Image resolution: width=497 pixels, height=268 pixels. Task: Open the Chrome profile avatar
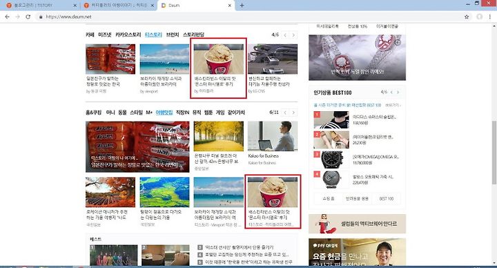pos(480,17)
